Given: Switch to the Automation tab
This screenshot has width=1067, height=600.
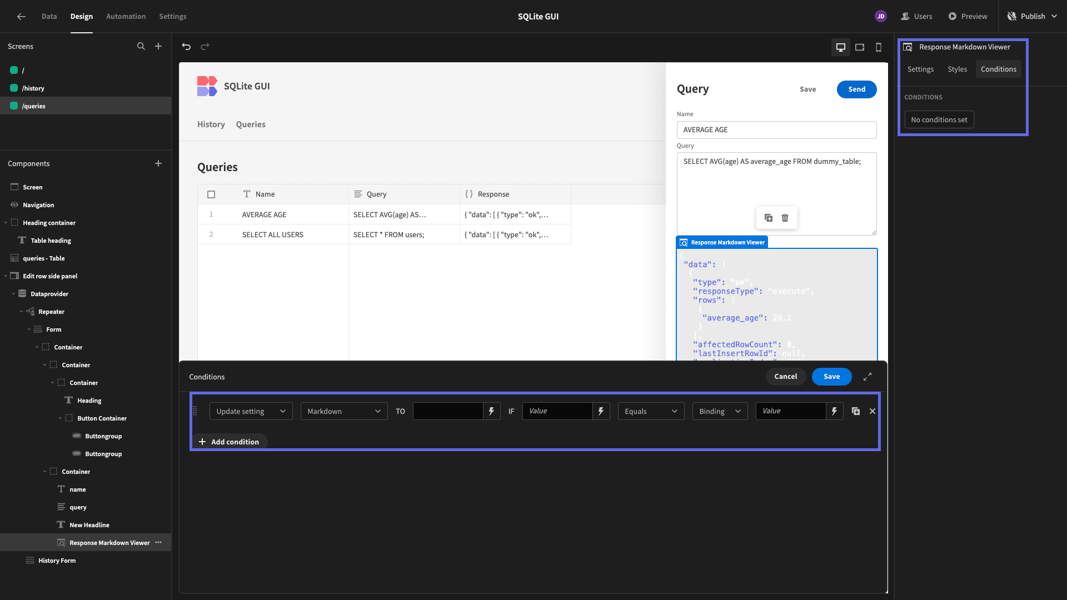Looking at the screenshot, I should 126,16.
